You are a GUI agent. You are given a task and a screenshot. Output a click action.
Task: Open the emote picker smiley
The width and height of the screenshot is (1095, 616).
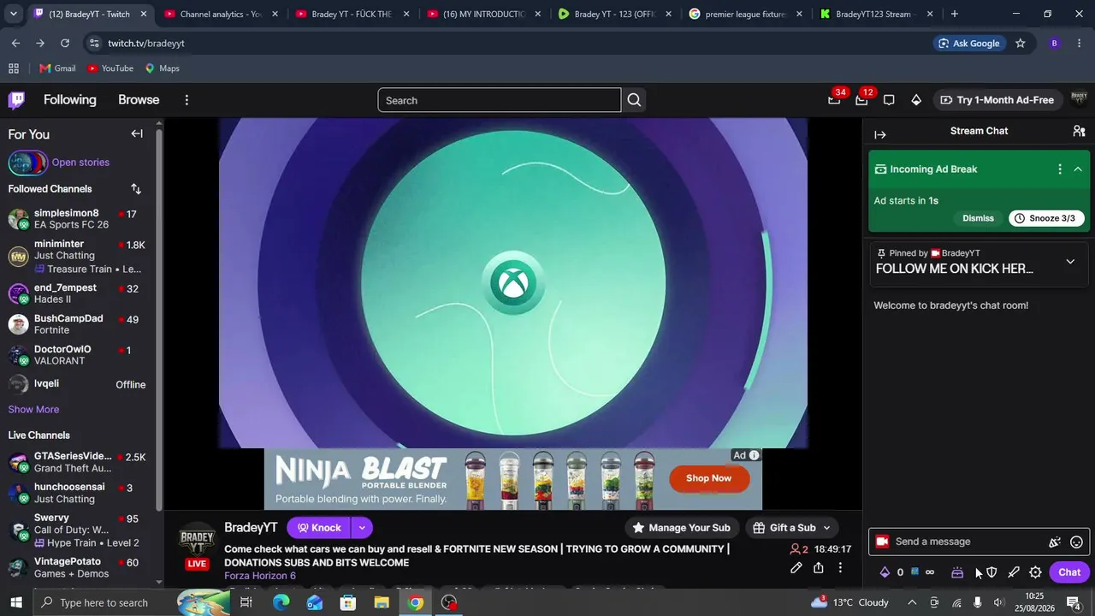click(x=1077, y=542)
